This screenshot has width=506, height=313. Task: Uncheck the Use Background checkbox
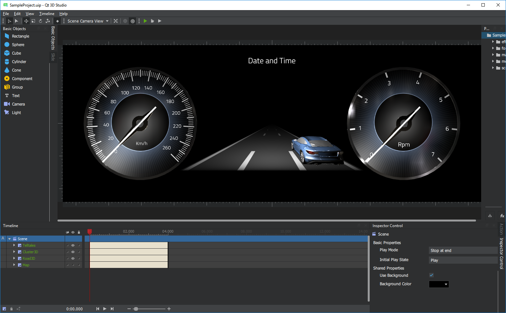coord(431,275)
